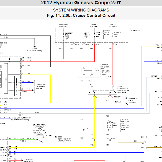Click '(CLUTCH PEDAL ASSEMBLY)' label

[40, 126]
